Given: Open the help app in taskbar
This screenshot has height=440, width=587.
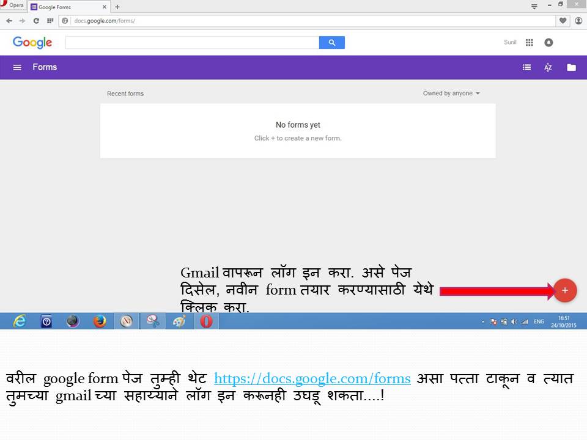Looking at the screenshot, I should (46, 321).
